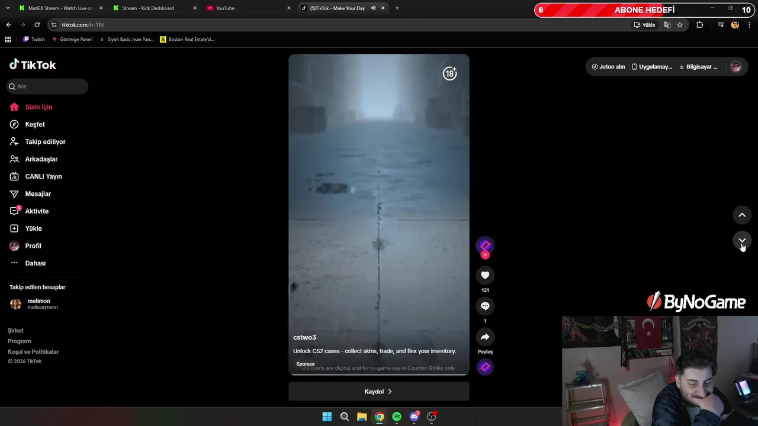758x426 pixels.
Task: Open the sound disc icon below Paylaş
Action: click(x=485, y=367)
